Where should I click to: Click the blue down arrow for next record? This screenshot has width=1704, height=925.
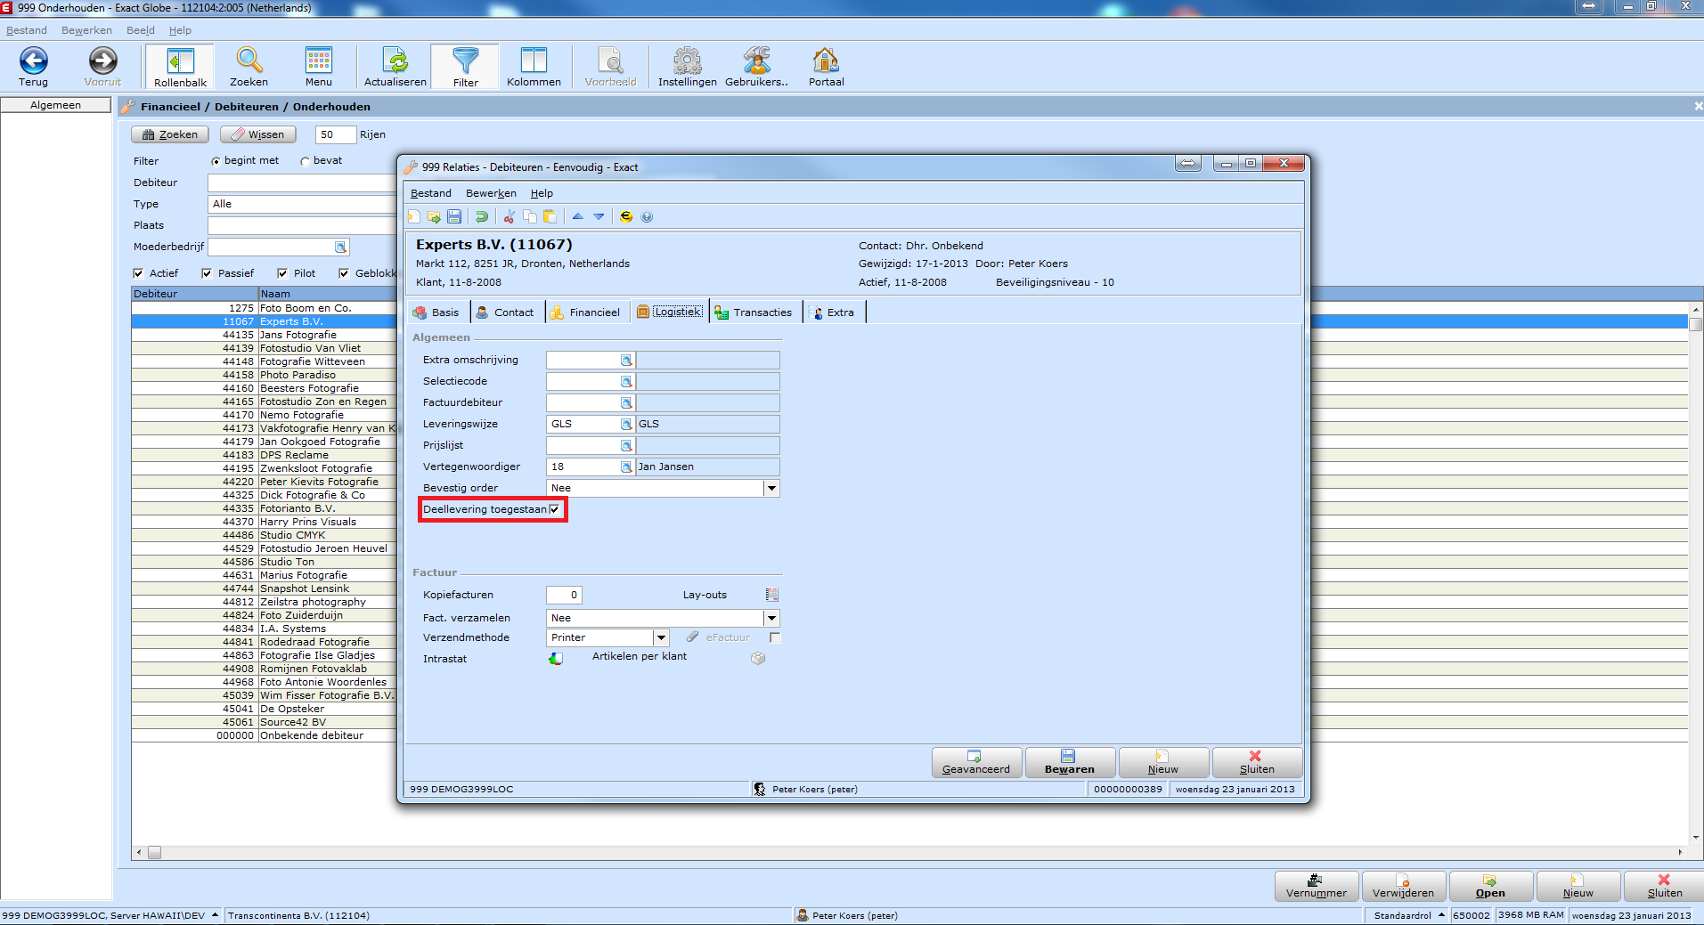[599, 216]
